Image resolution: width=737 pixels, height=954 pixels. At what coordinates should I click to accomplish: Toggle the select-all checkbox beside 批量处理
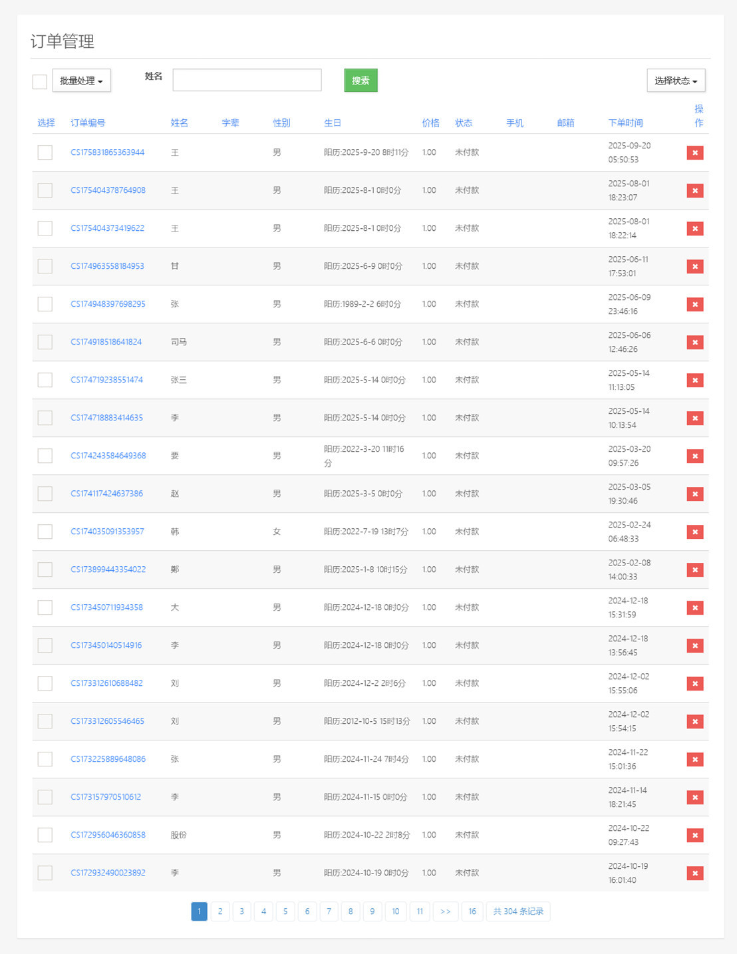point(40,81)
